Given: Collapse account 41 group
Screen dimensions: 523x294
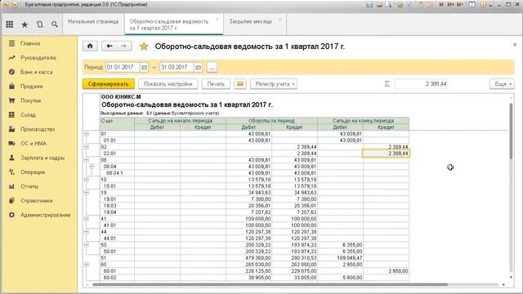Looking at the screenshot, I should pyautogui.click(x=87, y=219).
